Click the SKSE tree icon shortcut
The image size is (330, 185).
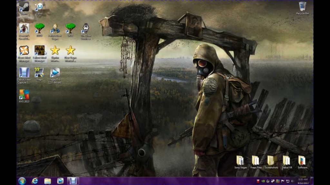(x=70, y=30)
